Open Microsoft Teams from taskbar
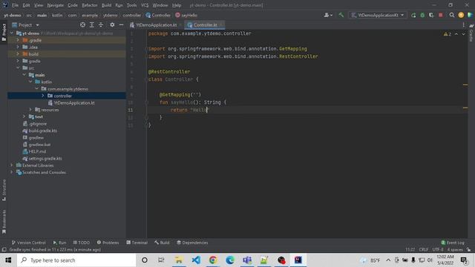 [247, 260]
